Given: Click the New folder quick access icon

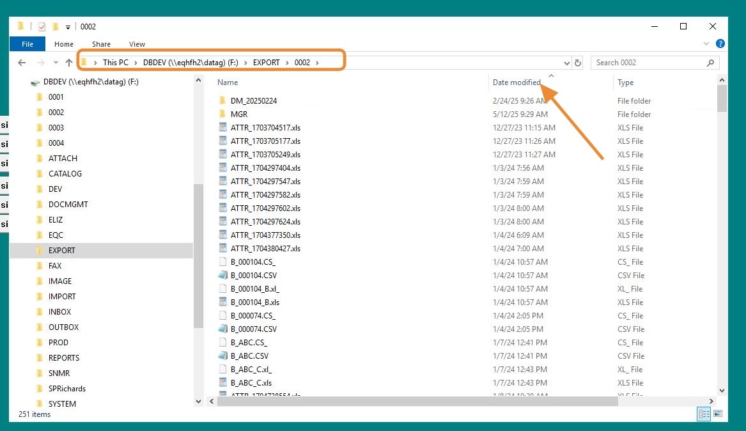Looking at the screenshot, I should click(x=55, y=27).
